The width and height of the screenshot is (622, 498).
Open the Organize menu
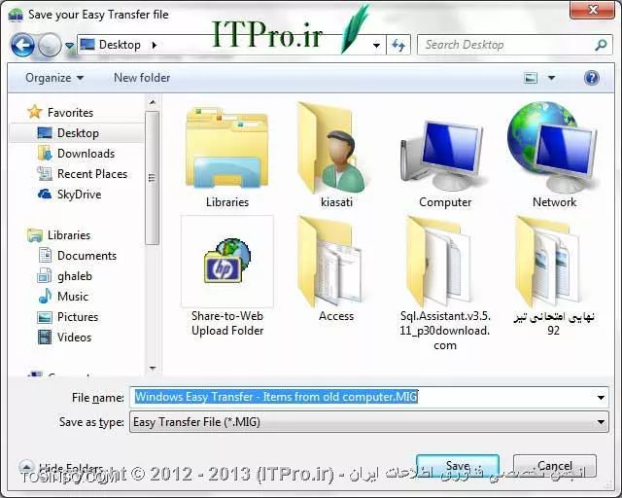[54, 78]
